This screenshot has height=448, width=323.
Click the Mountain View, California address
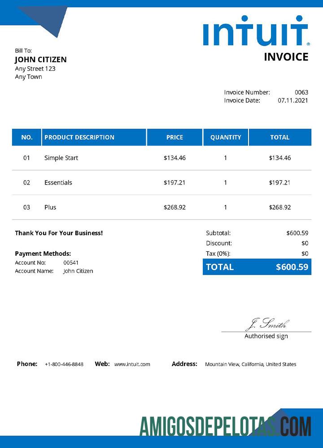coord(250,364)
